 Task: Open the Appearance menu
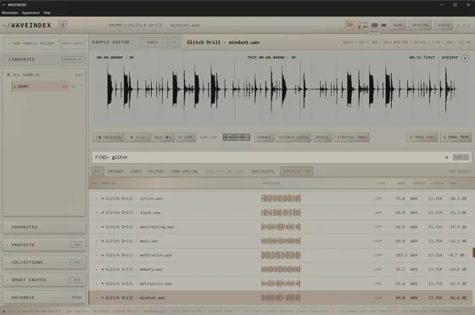pos(31,13)
